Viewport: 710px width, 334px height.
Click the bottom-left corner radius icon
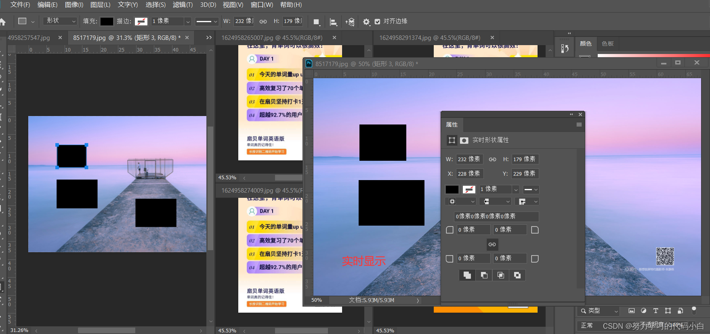pyautogui.click(x=450, y=258)
